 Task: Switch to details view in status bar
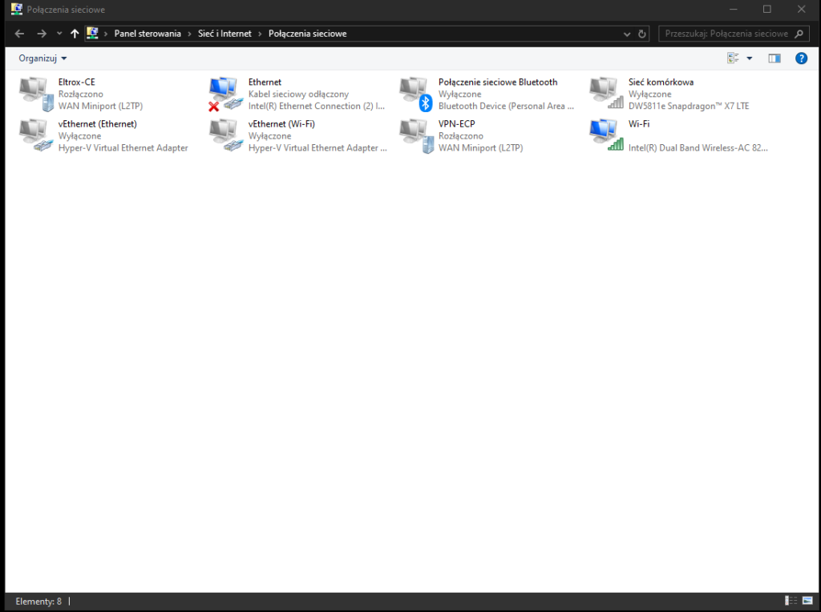791,601
